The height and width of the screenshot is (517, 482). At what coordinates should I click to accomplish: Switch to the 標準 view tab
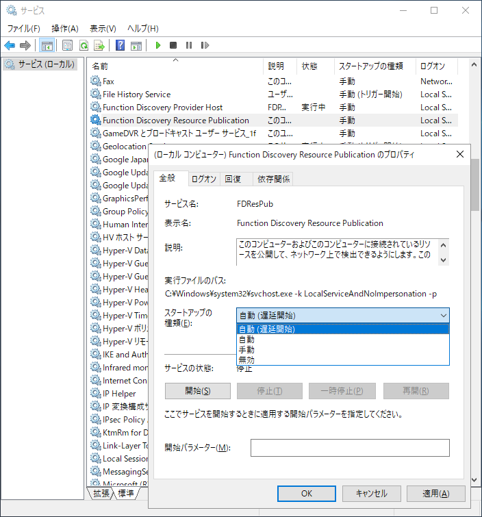pyautogui.click(x=126, y=493)
